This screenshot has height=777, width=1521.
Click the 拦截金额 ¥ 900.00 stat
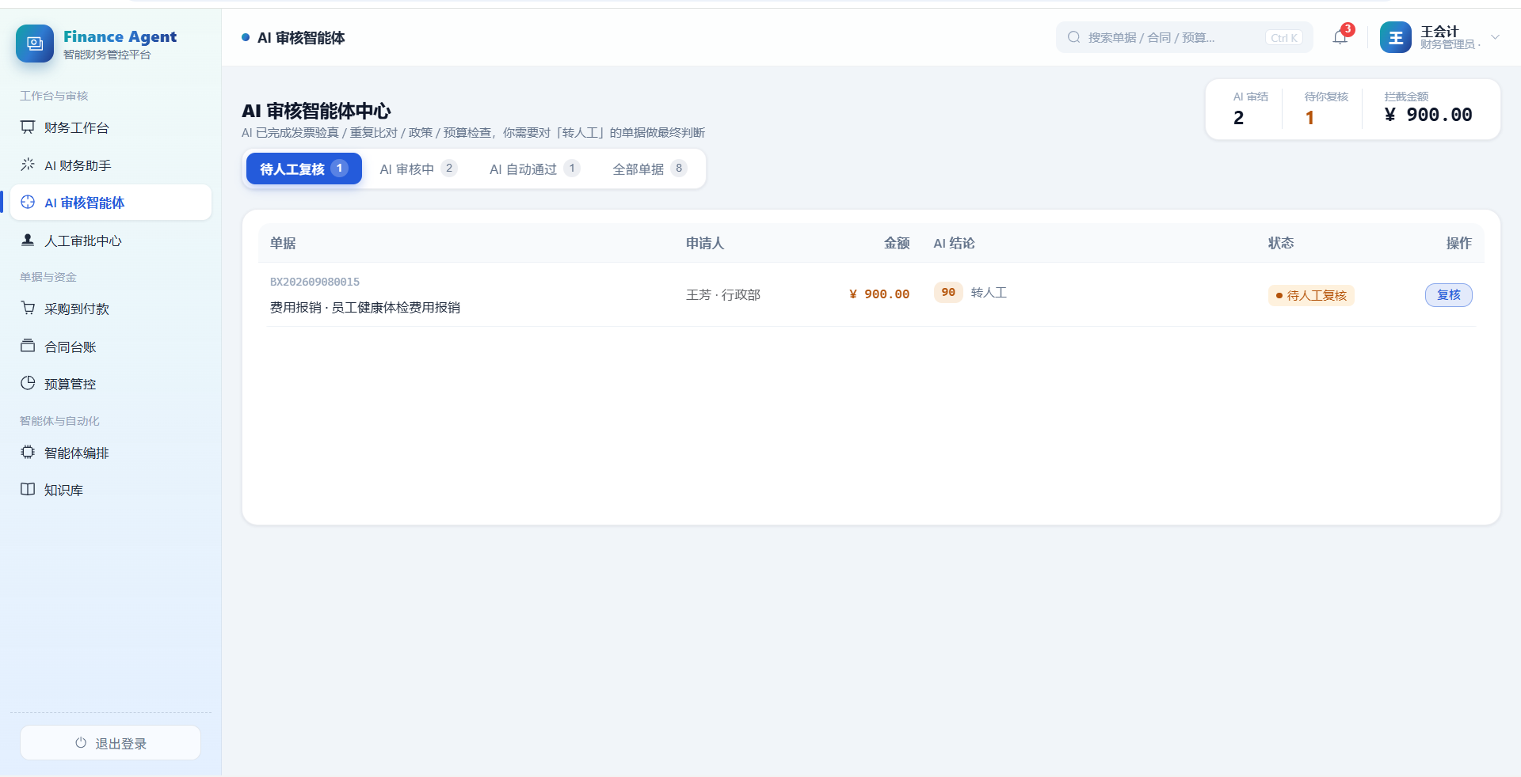click(1428, 108)
